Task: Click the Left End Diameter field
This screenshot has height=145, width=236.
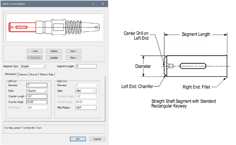Action: click(37, 85)
